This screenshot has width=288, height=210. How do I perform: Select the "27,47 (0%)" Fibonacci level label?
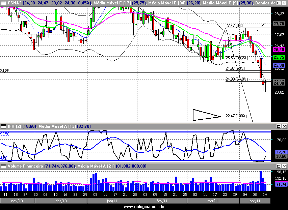(234, 26)
